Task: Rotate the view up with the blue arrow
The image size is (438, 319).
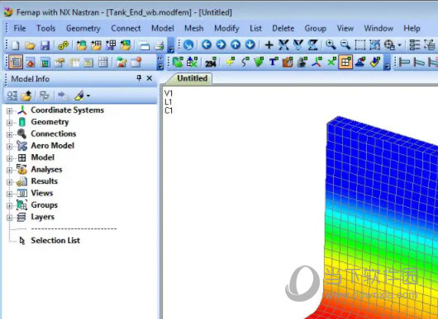Action: 236,45
